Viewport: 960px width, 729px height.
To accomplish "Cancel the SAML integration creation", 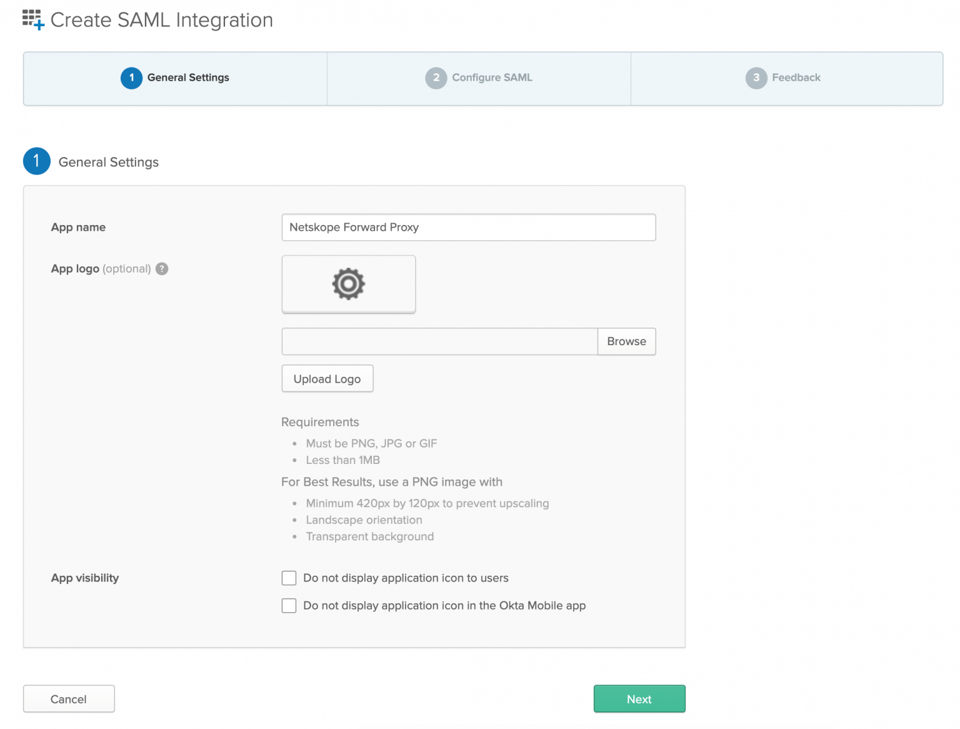I will pyautogui.click(x=69, y=698).
